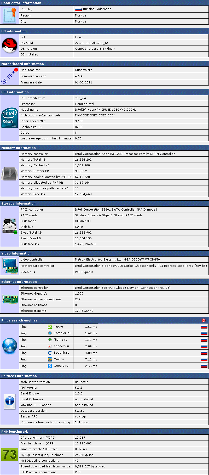Open the Sputnik.ru link
Screen dimensions: 209x475
tap(61, 353)
